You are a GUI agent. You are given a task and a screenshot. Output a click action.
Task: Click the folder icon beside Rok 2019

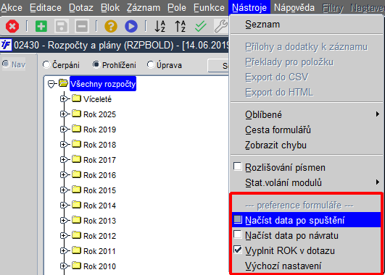(x=76, y=129)
